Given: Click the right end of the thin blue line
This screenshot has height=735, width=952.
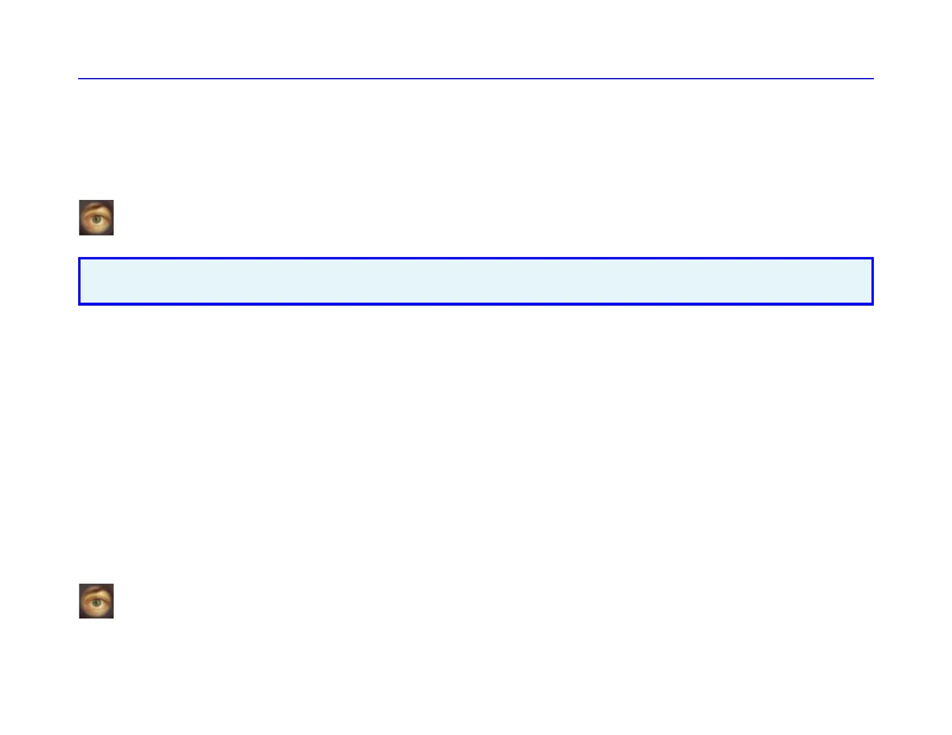Looking at the screenshot, I should tap(871, 79).
